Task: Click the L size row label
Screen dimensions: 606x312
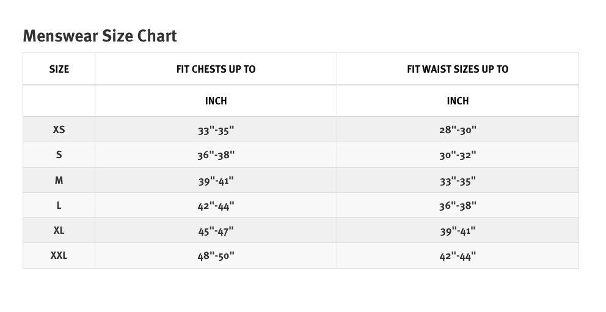Action: pyautogui.click(x=59, y=205)
